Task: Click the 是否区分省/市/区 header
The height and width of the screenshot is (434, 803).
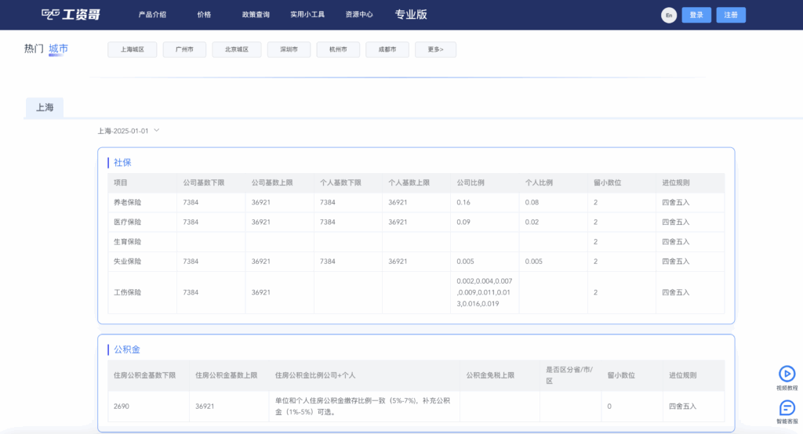Action: pos(569,375)
